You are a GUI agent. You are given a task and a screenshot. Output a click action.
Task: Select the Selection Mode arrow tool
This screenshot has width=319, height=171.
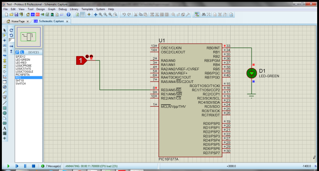(5, 30)
